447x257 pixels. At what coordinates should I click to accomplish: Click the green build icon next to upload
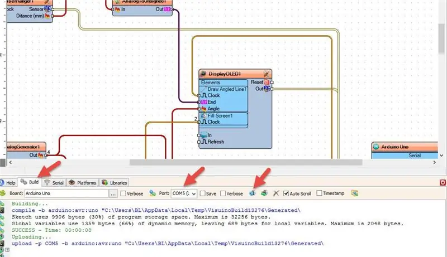click(x=264, y=193)
